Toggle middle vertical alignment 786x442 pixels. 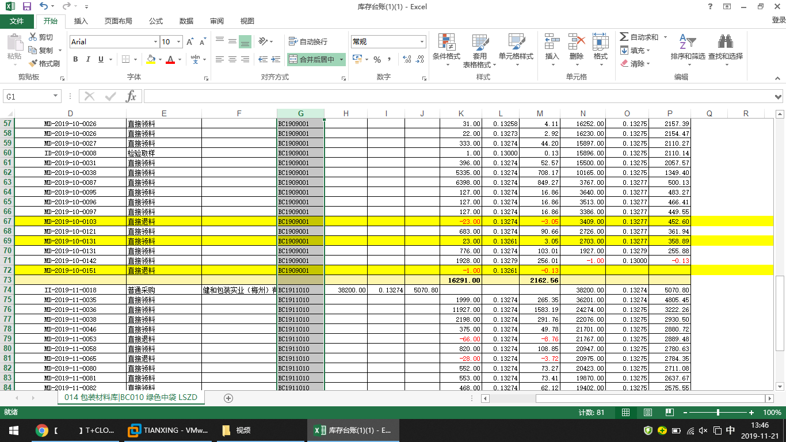pyautogui.click(x=232, y=41)
